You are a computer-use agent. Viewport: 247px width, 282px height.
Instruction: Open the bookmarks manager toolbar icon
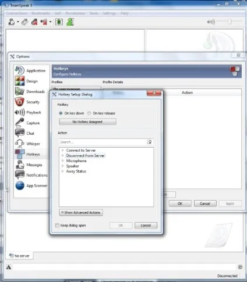pos(24,22)
